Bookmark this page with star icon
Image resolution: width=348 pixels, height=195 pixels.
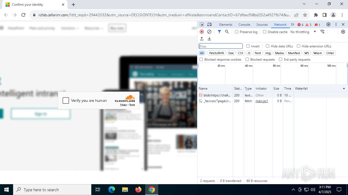(x=305, y=15)
